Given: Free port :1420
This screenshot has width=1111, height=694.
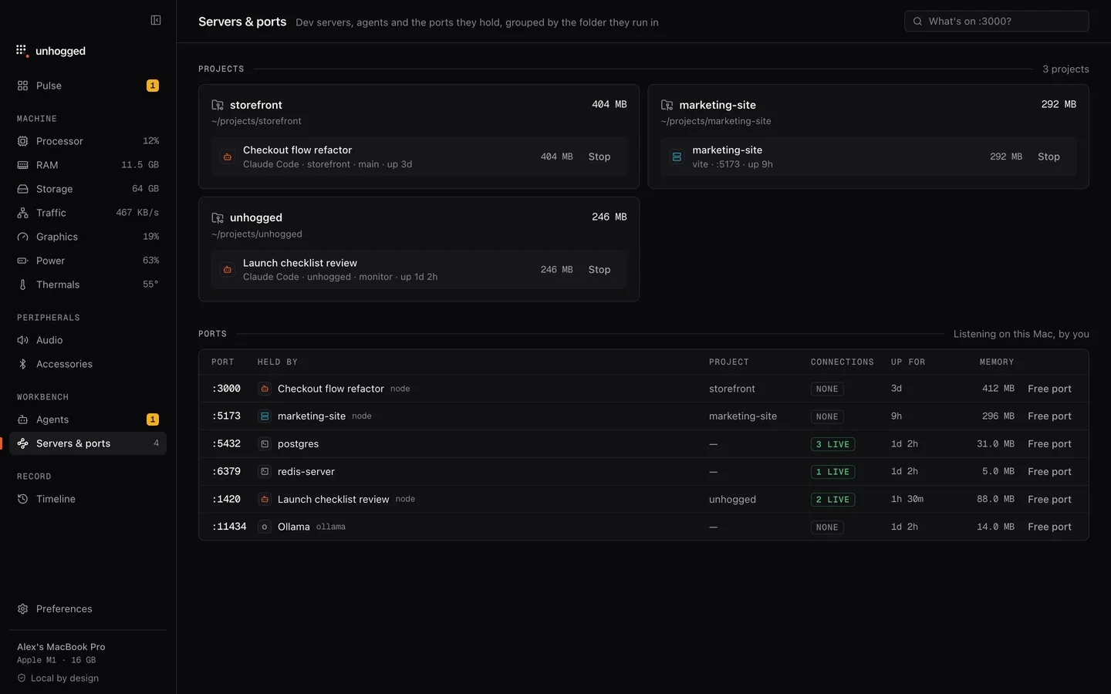Looking at the screenshot, I should (1049, 500).
